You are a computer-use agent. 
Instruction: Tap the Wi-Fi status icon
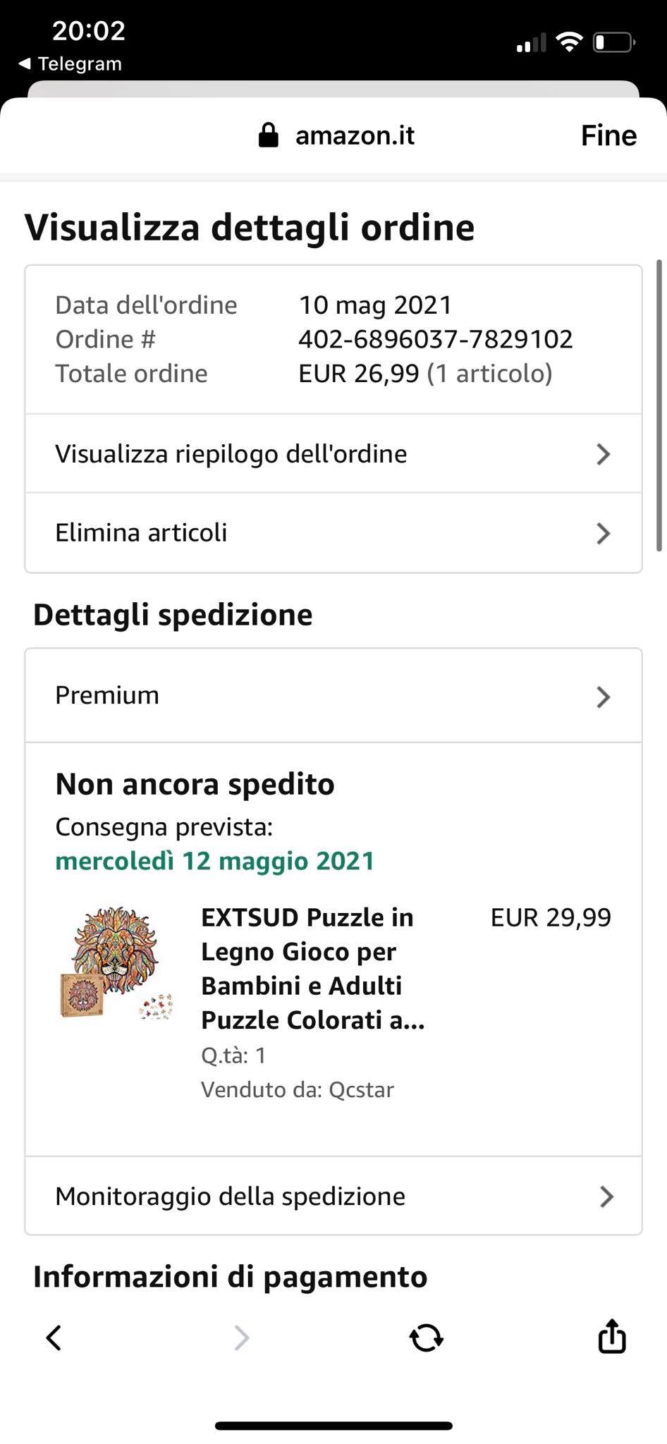[568, 42]
